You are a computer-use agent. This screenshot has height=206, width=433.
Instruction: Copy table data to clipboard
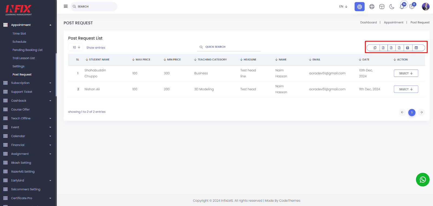tap(375, 48)
